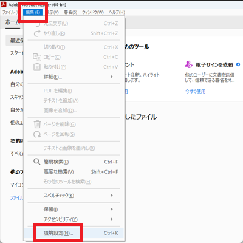This screenshot has width=243, height=243.
Task: Select 高度な検索(V) menu entry
Action: (74, 172)
